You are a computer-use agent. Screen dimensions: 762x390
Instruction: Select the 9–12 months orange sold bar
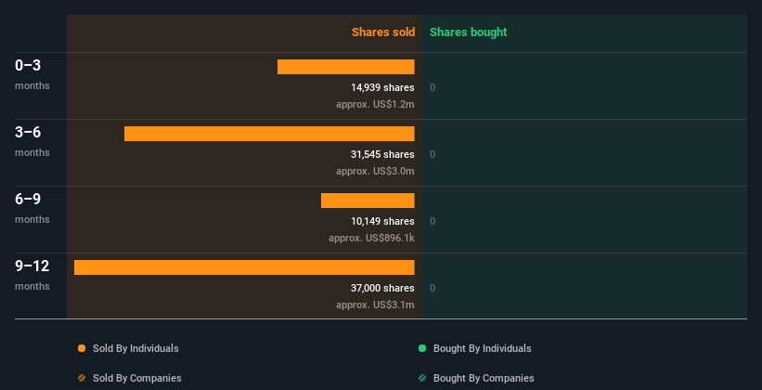click(x=244, y=267)
